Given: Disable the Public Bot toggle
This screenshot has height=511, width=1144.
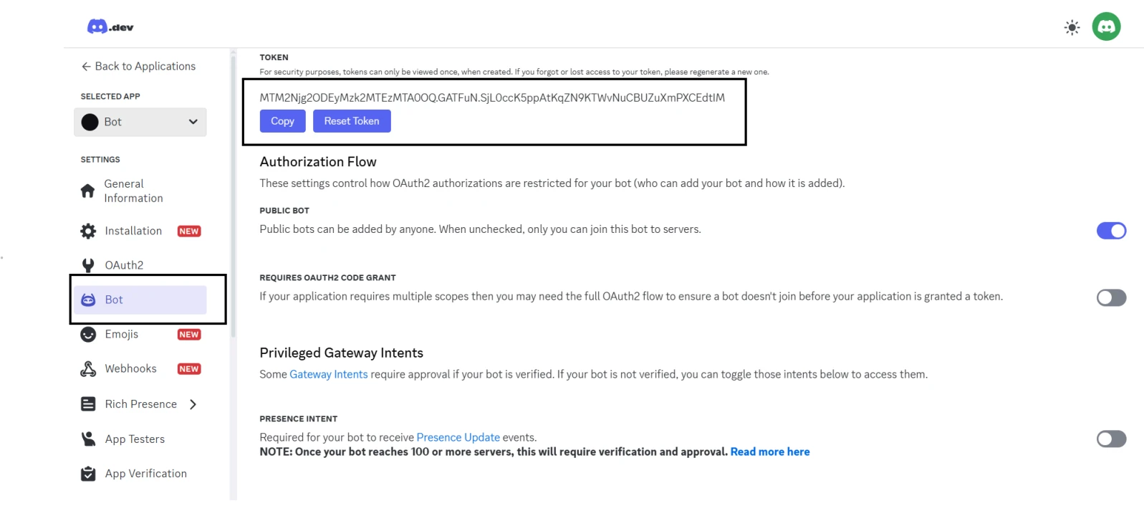Looking at the screenshot, I should pyautogui.click(x=1111, y=231).
